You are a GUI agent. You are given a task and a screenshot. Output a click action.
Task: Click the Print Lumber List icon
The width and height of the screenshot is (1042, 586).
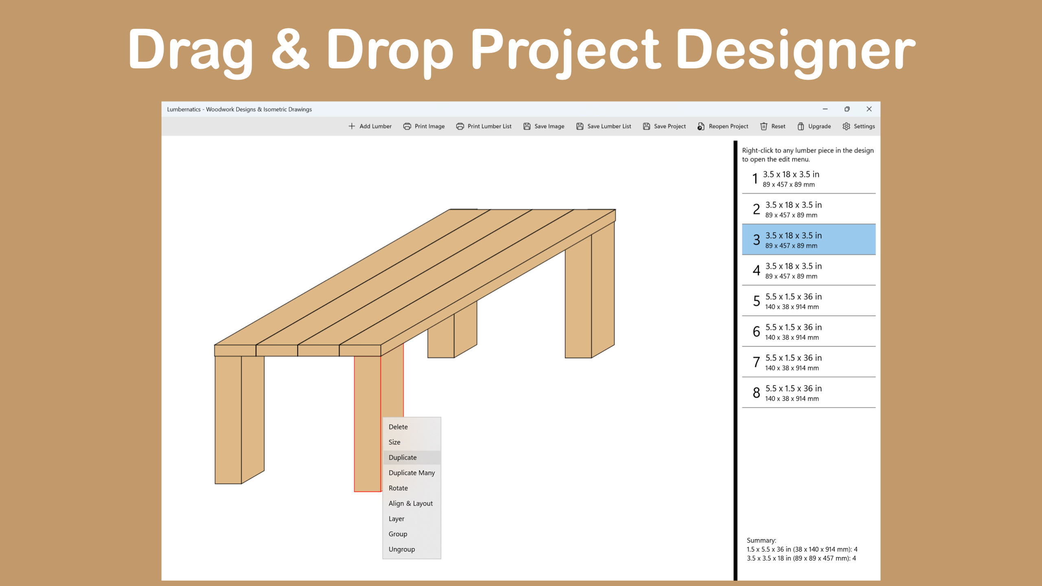click(x=460, y=126)
